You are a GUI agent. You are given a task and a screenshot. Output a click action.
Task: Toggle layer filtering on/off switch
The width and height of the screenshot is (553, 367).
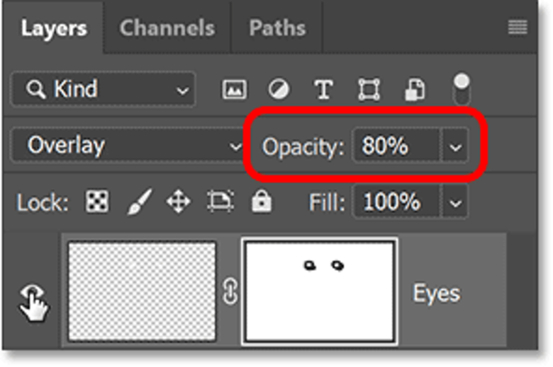coord(462,89)
